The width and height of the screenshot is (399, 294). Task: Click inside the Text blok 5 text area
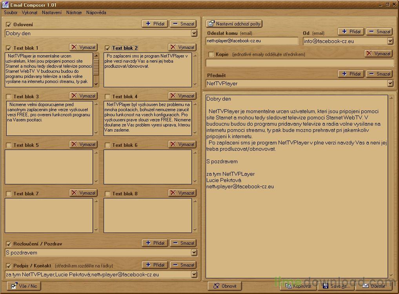(x=49, y=167)
